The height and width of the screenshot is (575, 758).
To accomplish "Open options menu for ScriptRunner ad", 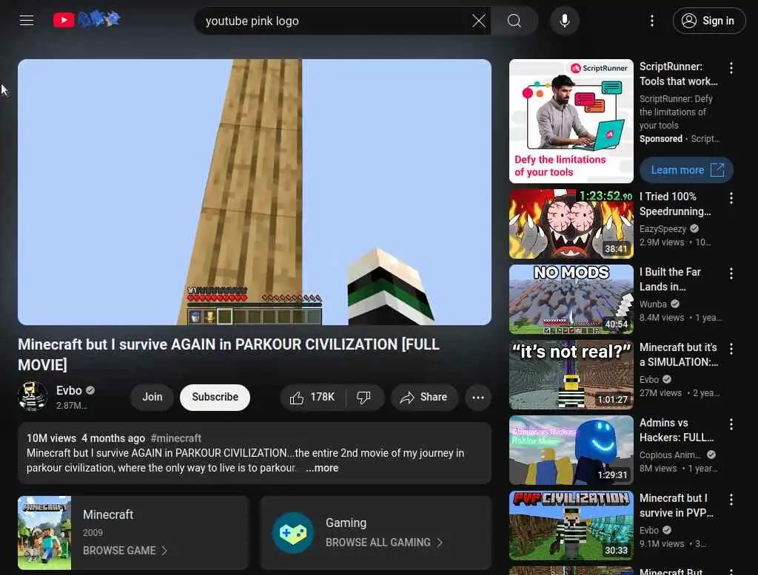I will point(731,68).
